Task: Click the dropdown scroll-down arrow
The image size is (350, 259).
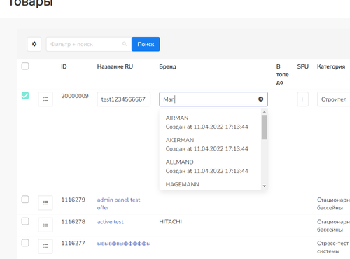Action: coord(265,186)
